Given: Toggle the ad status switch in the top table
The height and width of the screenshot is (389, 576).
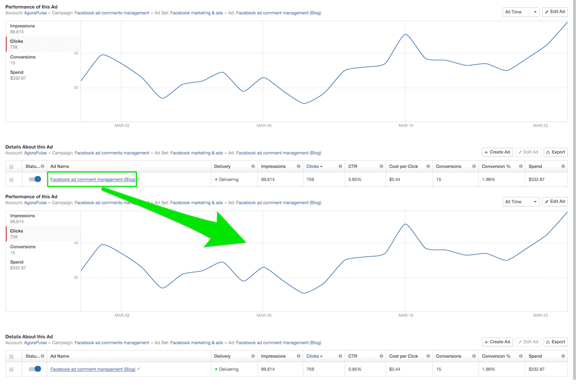Looking at the screenshot, I should (x=35, y=179).
